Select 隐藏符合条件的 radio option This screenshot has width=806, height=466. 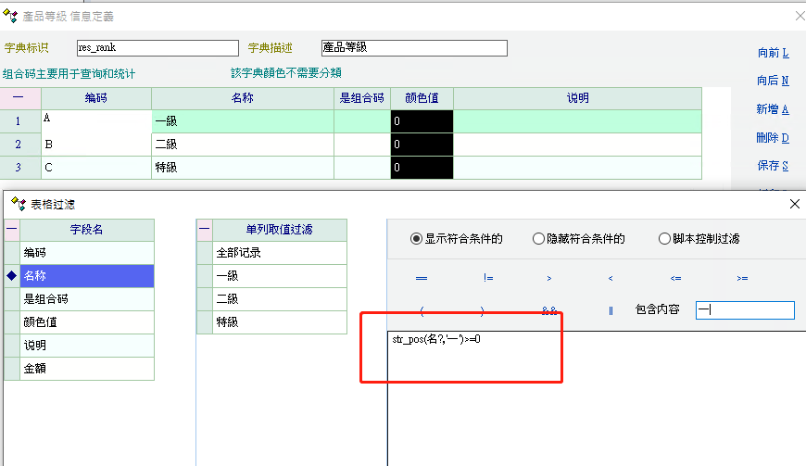[x=539, y=239]
